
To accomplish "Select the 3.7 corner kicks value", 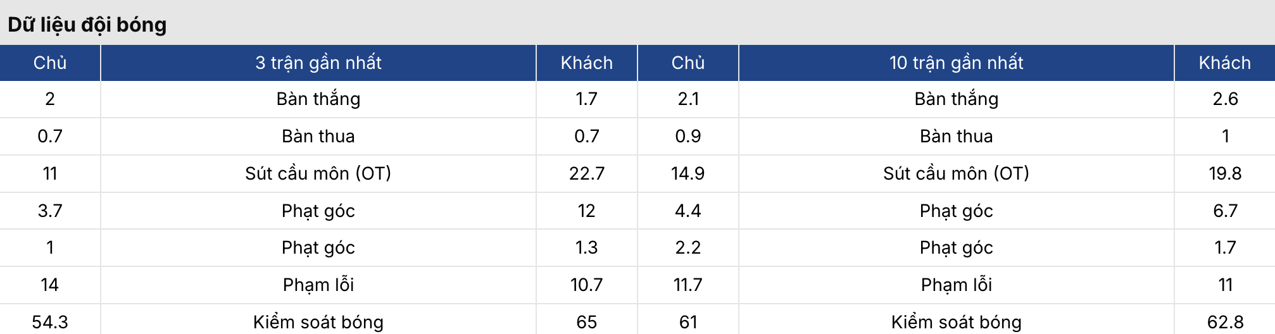I will (50, 211).
